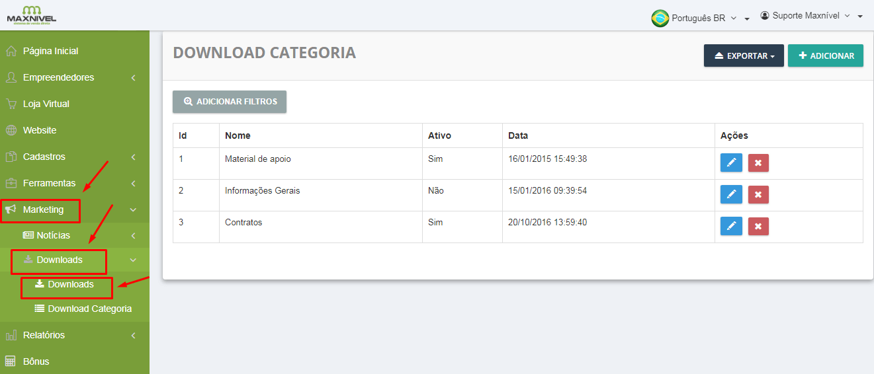Click the Nome column header
The height and width of the screenshot is (374, 874).
click(238, 135)
